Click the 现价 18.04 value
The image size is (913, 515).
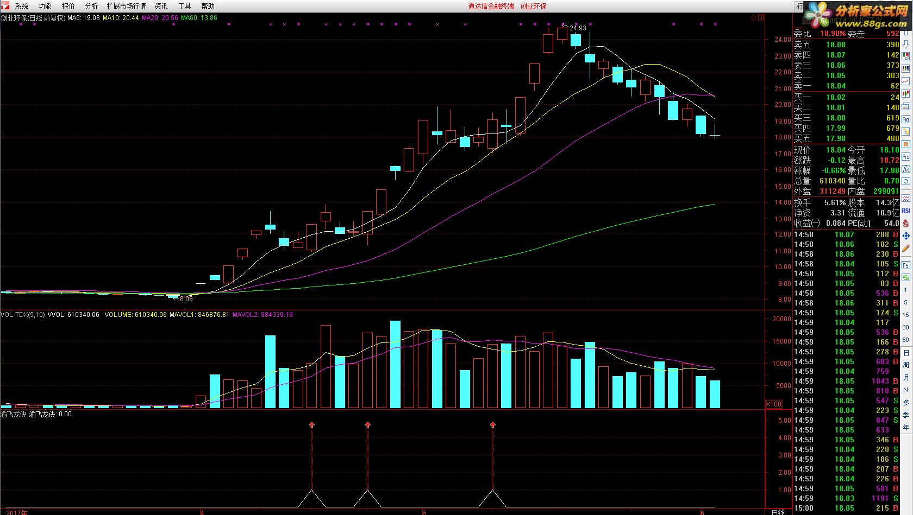coord(836,150)
